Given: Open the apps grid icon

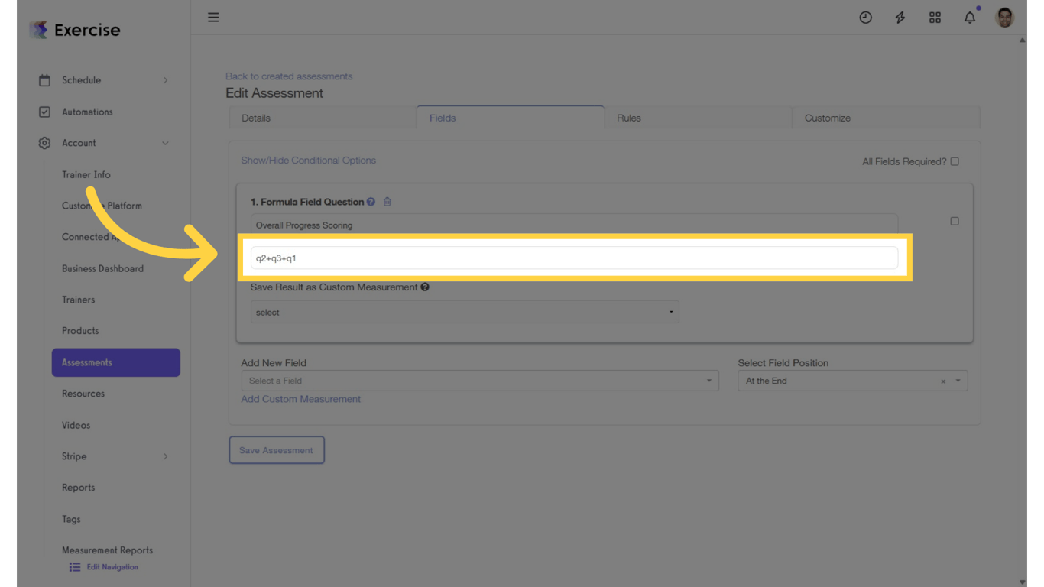Looking at the screenshot, I should coord(935,18).
